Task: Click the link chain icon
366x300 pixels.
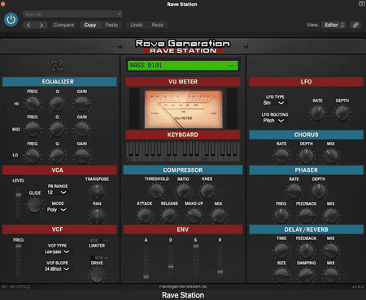Action: pos(355,25)
